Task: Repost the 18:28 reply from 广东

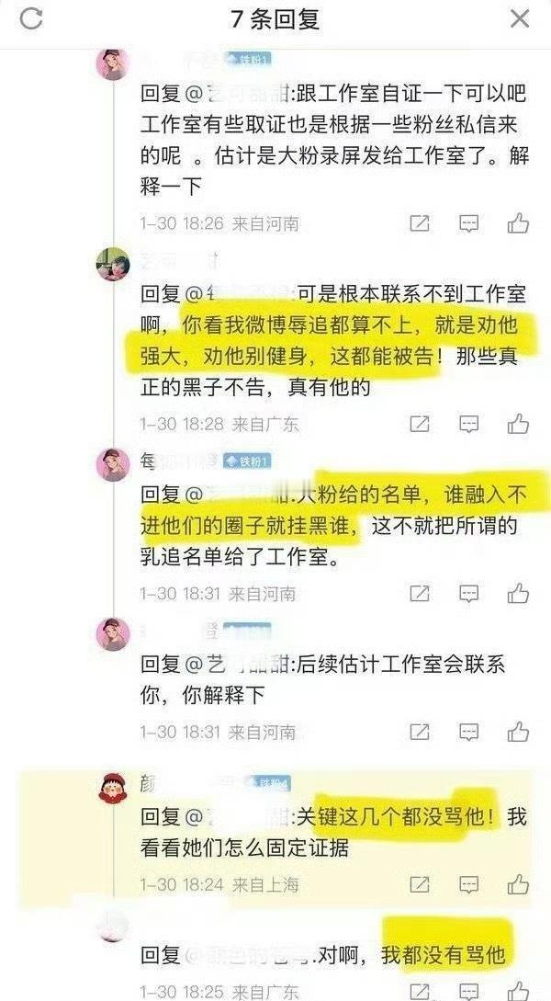Action: pos(419,423)
